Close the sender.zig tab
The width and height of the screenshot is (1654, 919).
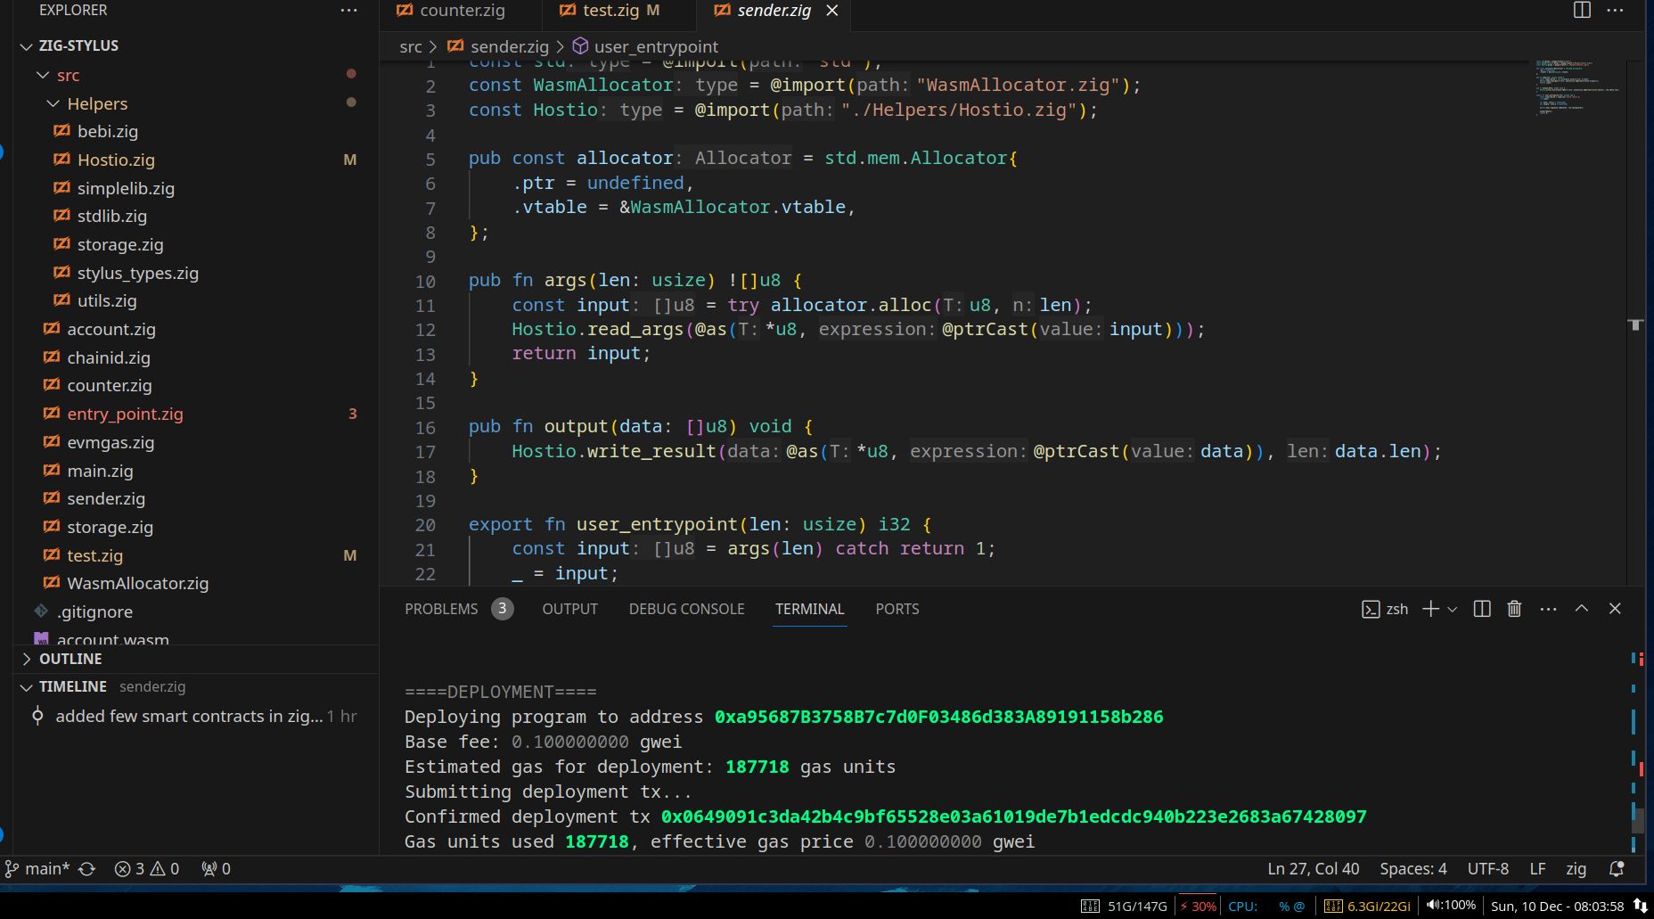tap(831, 11)
